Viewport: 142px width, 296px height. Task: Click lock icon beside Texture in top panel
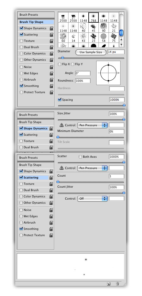51,41
